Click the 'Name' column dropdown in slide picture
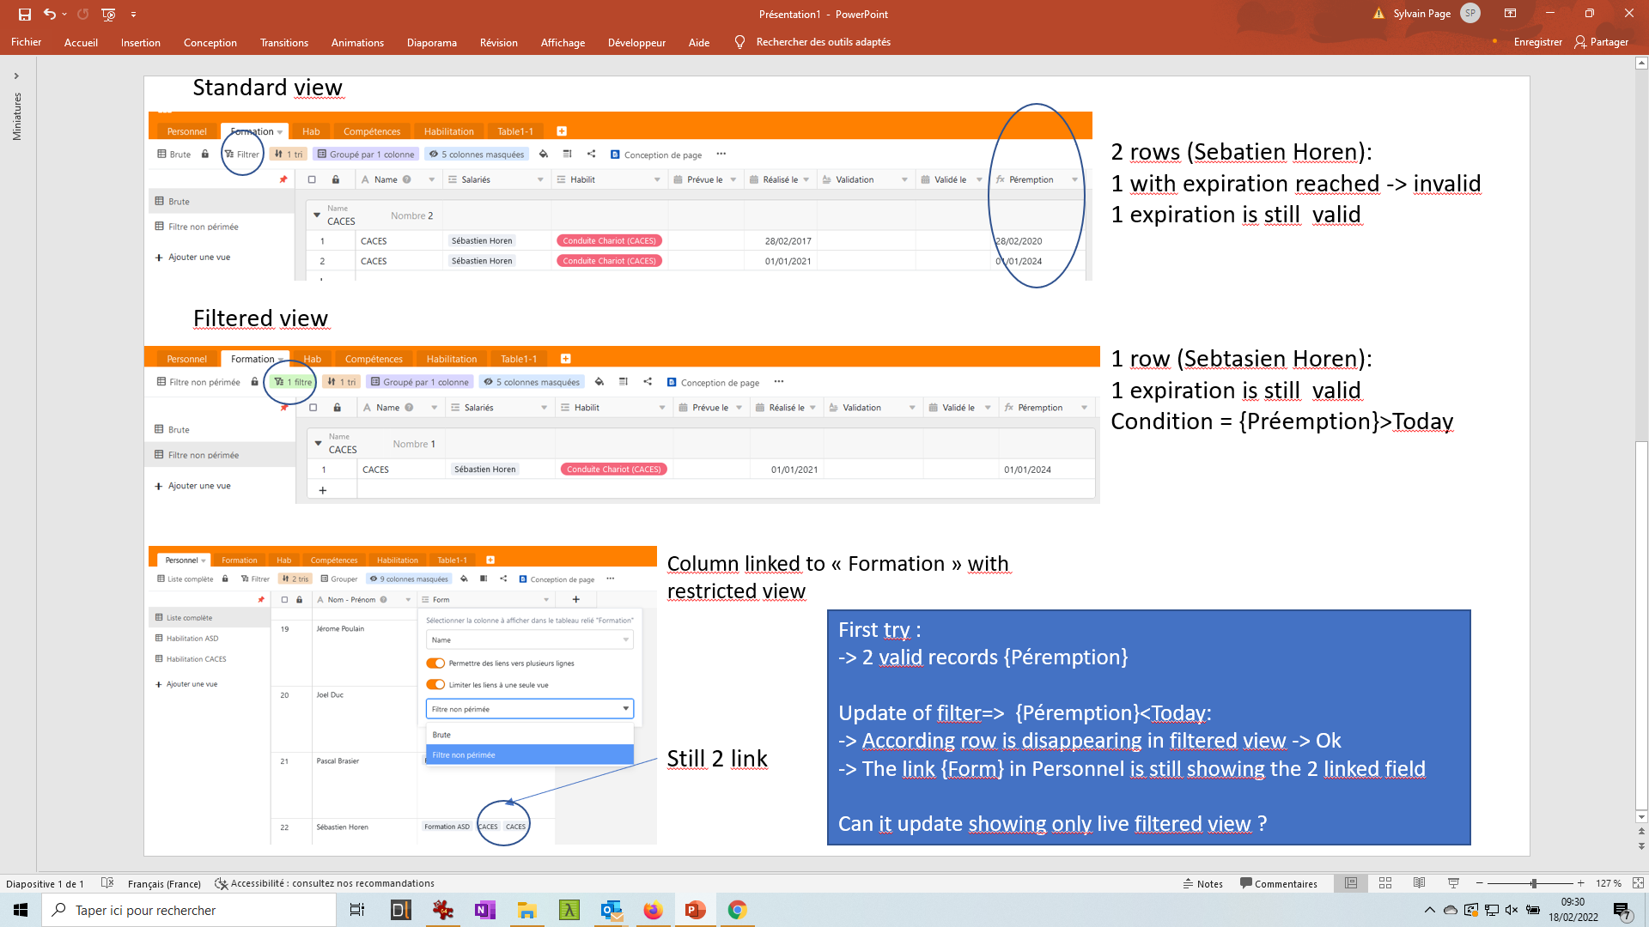The width and height of the screenshot is (1649, 927). [x=529, y=639]
